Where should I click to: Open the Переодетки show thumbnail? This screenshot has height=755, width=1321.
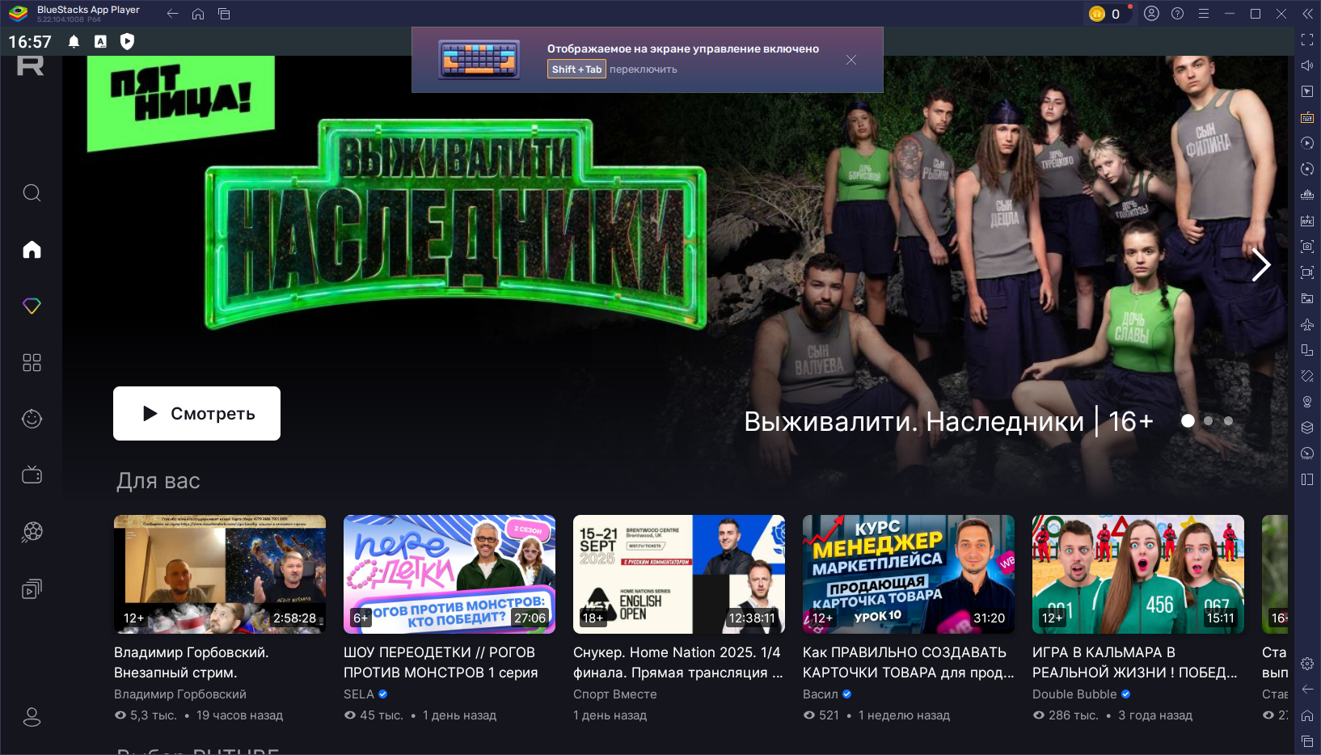tap(449, 574)
